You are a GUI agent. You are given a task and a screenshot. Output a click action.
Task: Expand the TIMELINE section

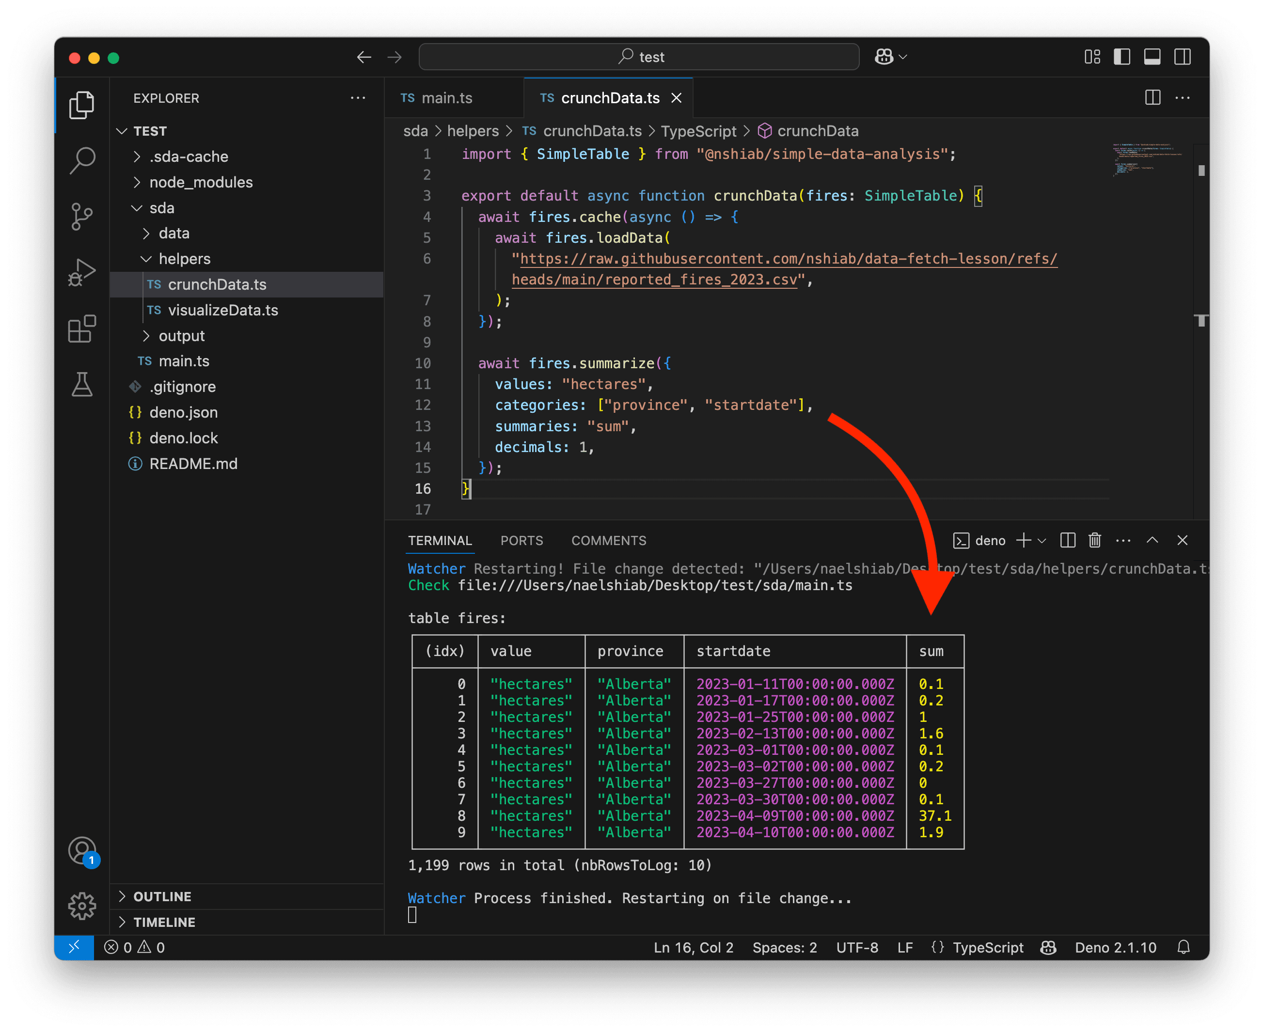247,922
